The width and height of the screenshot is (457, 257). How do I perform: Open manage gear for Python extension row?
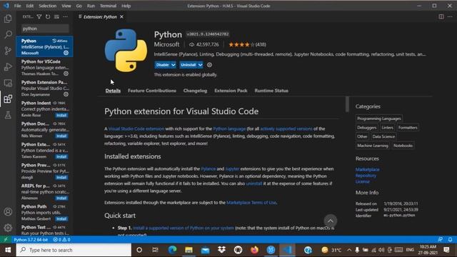66,53
